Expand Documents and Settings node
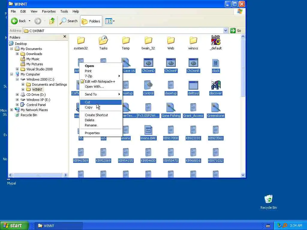307x230 pixels. [x=23, y=84]
